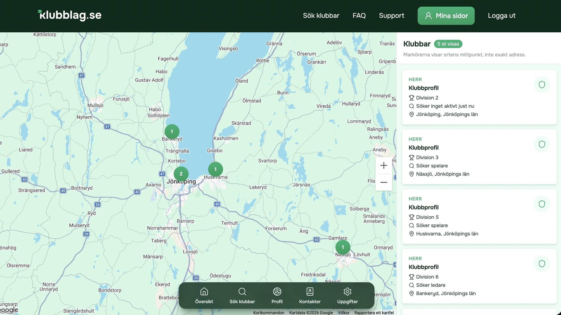This screenshot has height=315, width=561.
Task: Click the 'Klubbar' heading
Action: (417, 44)
